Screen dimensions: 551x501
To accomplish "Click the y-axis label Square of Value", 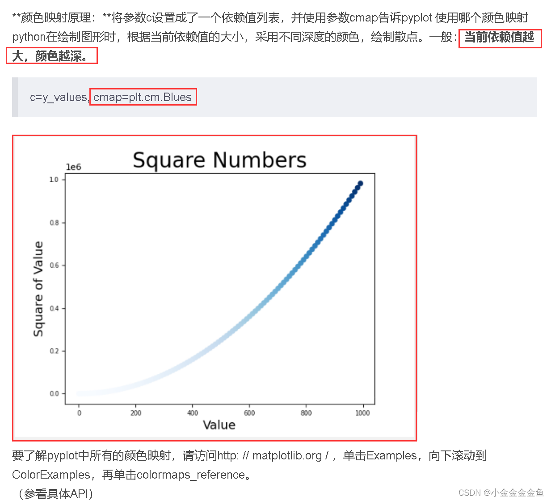I will click(x=39, y=289).
